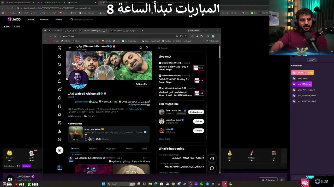The width and height of the screenshot is (334, 187).
Task: Open the new tab button in front browser
Action: tap(142, 31)
